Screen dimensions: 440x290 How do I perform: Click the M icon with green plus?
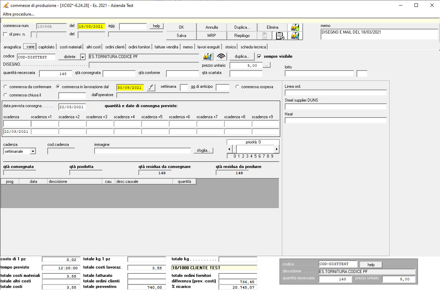(x=295, y=27)
